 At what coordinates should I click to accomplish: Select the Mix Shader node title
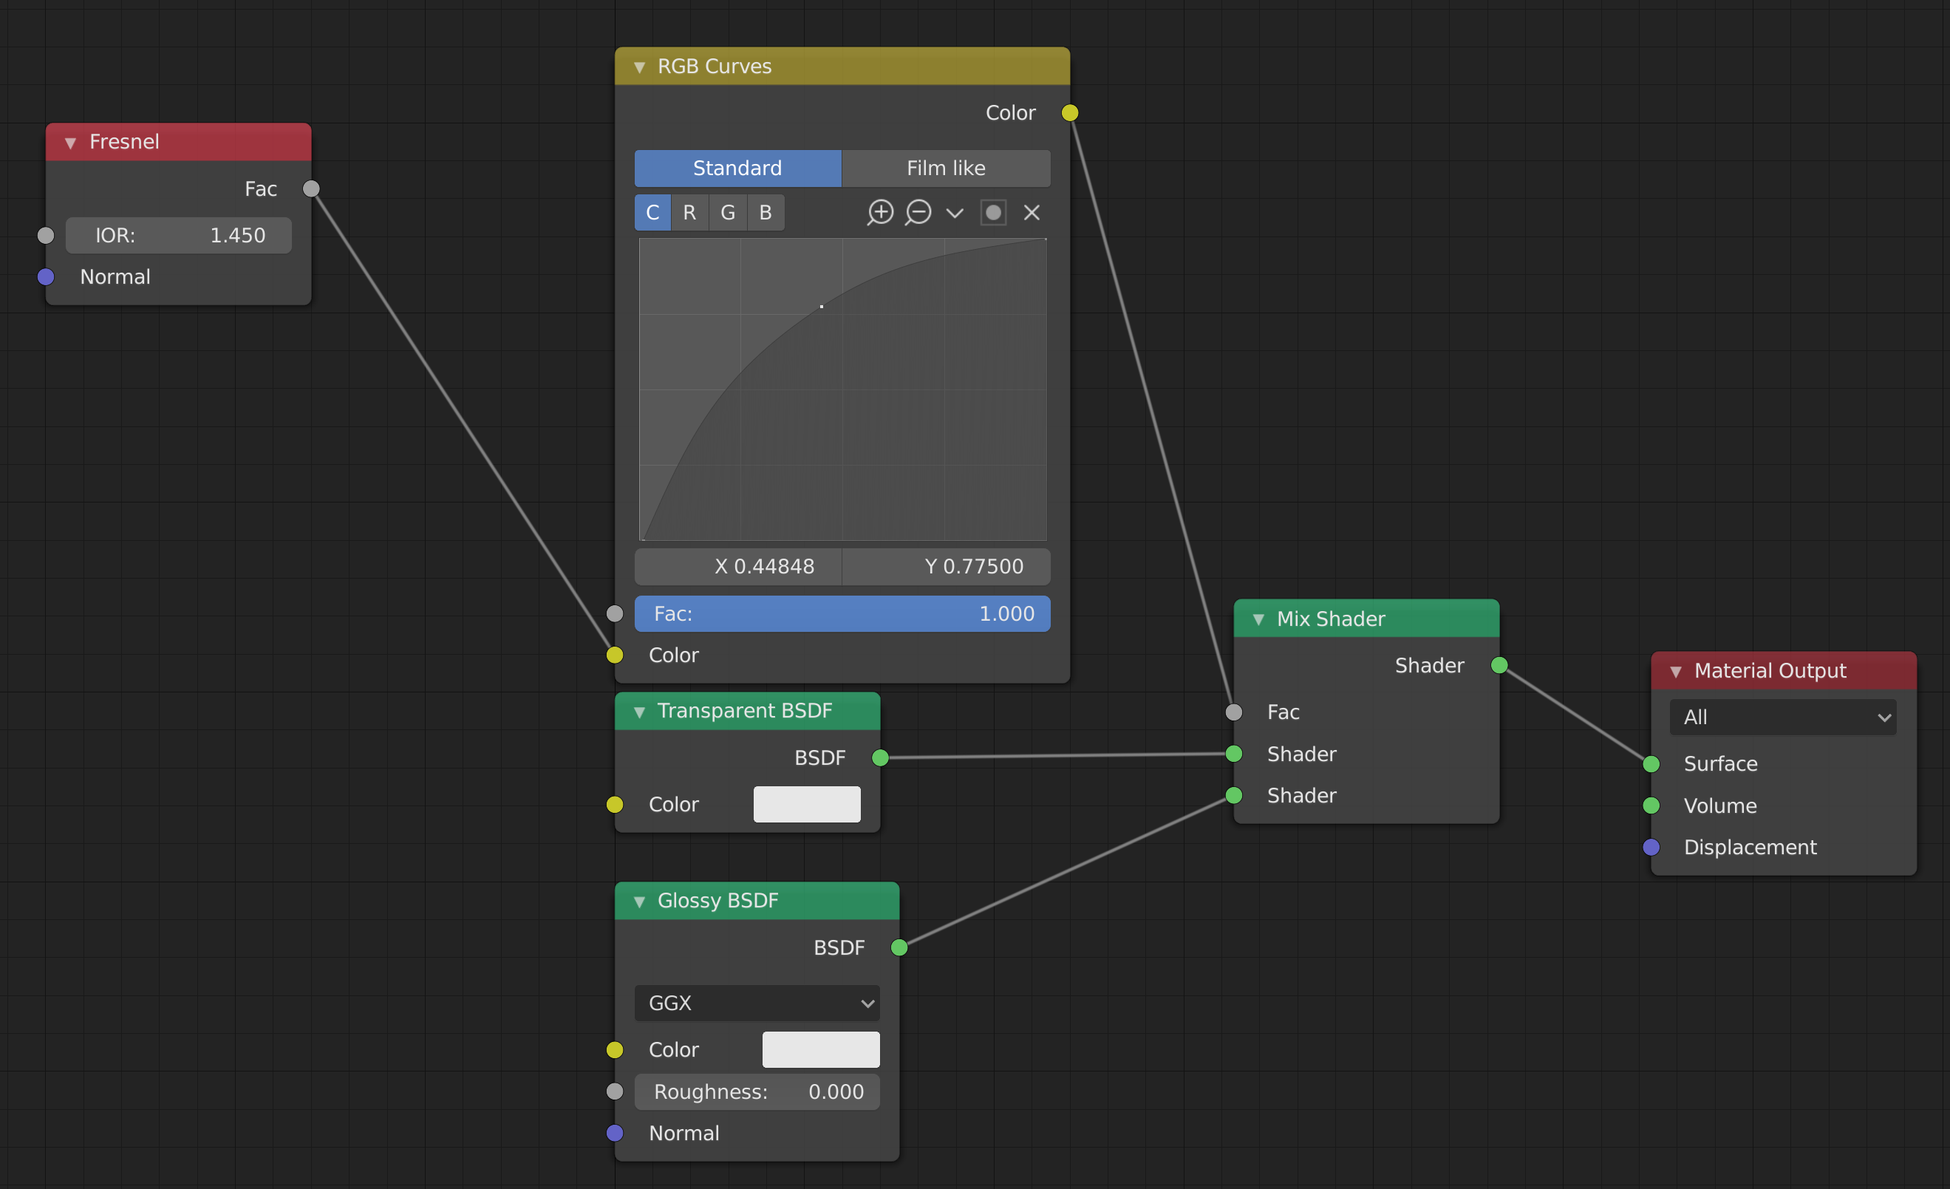click(x=1331, y=619)
